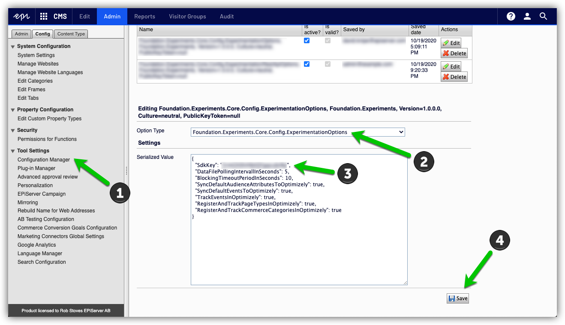
Task: Open AB Testing Configuration link
Action: 46,219
